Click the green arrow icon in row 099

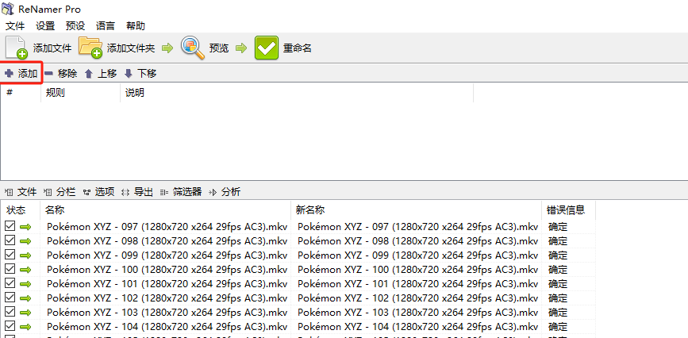click(25, 255)
